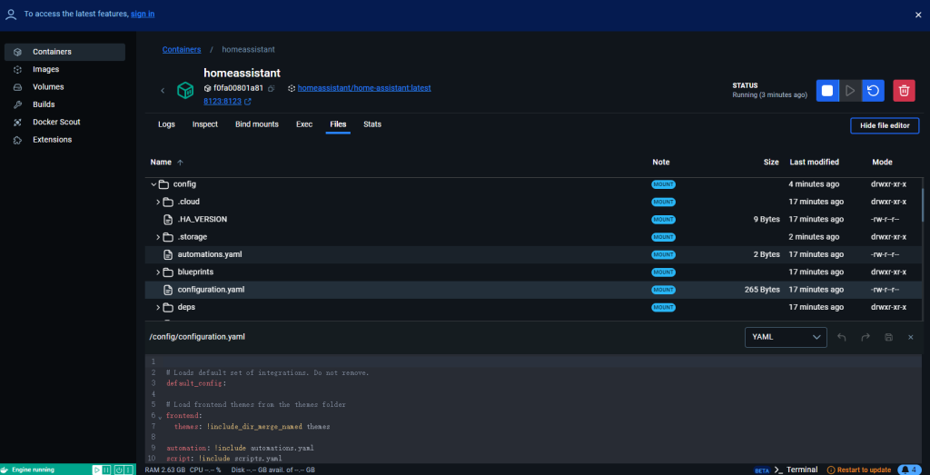Restart the homeassistant container
The image size is (930, 475).
[x=873, y=91]
